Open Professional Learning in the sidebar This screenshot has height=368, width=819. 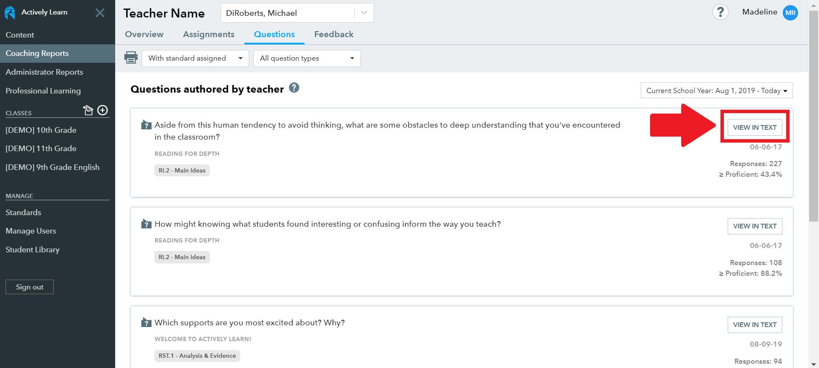(58, 91)
